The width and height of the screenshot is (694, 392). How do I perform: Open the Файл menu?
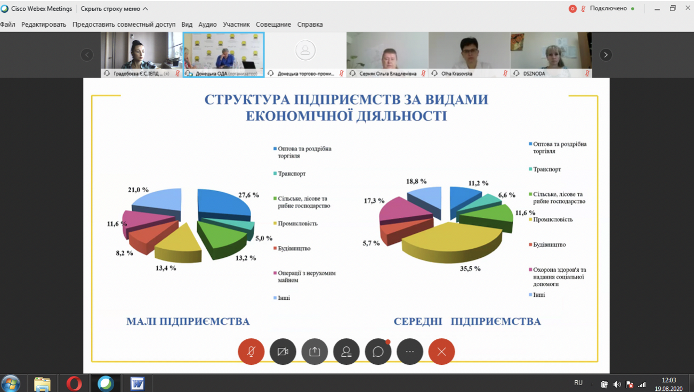point(7,24)
